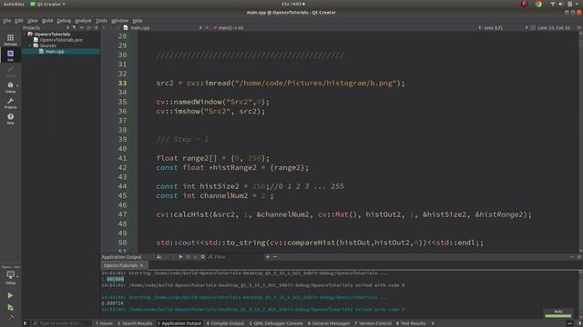Show the 2 Search Results pane
This screenshot has height=327, width=583.
(x=135, y=323)
